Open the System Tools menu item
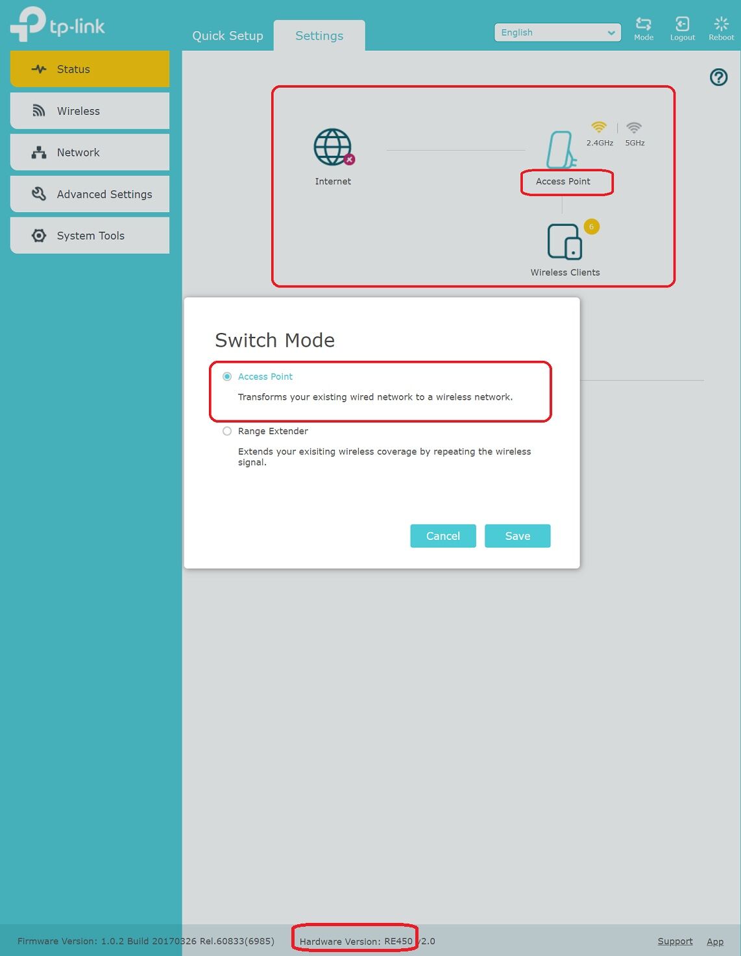Viewport: 741px width, 956px height. pyautogui.click(x=90, y=236)
